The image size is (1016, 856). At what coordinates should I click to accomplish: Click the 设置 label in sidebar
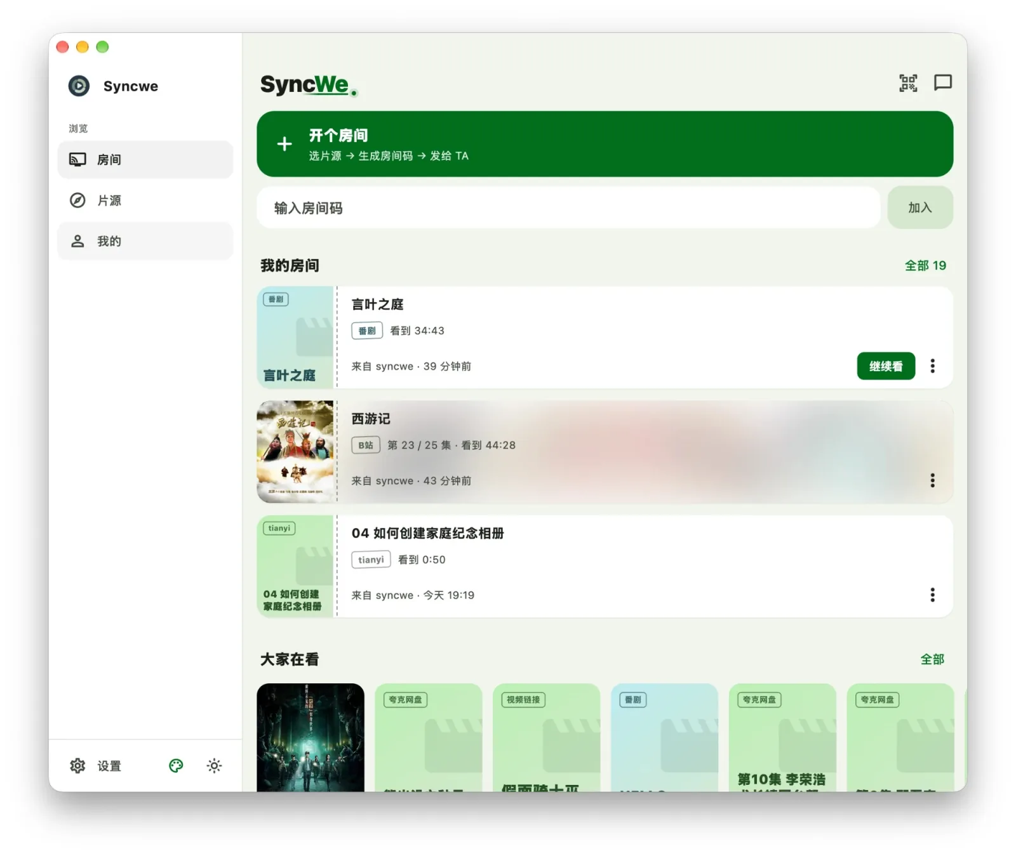[x=109, y=766]
